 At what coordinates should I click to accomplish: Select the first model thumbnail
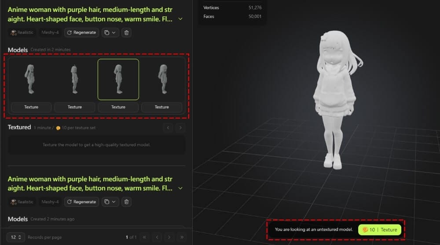pos(31,79)
